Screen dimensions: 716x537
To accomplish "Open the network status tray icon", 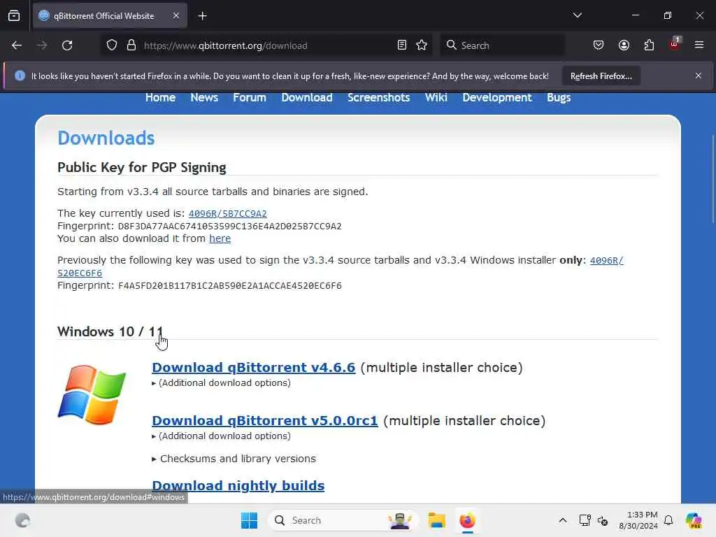I will click(x=585, y=520).
